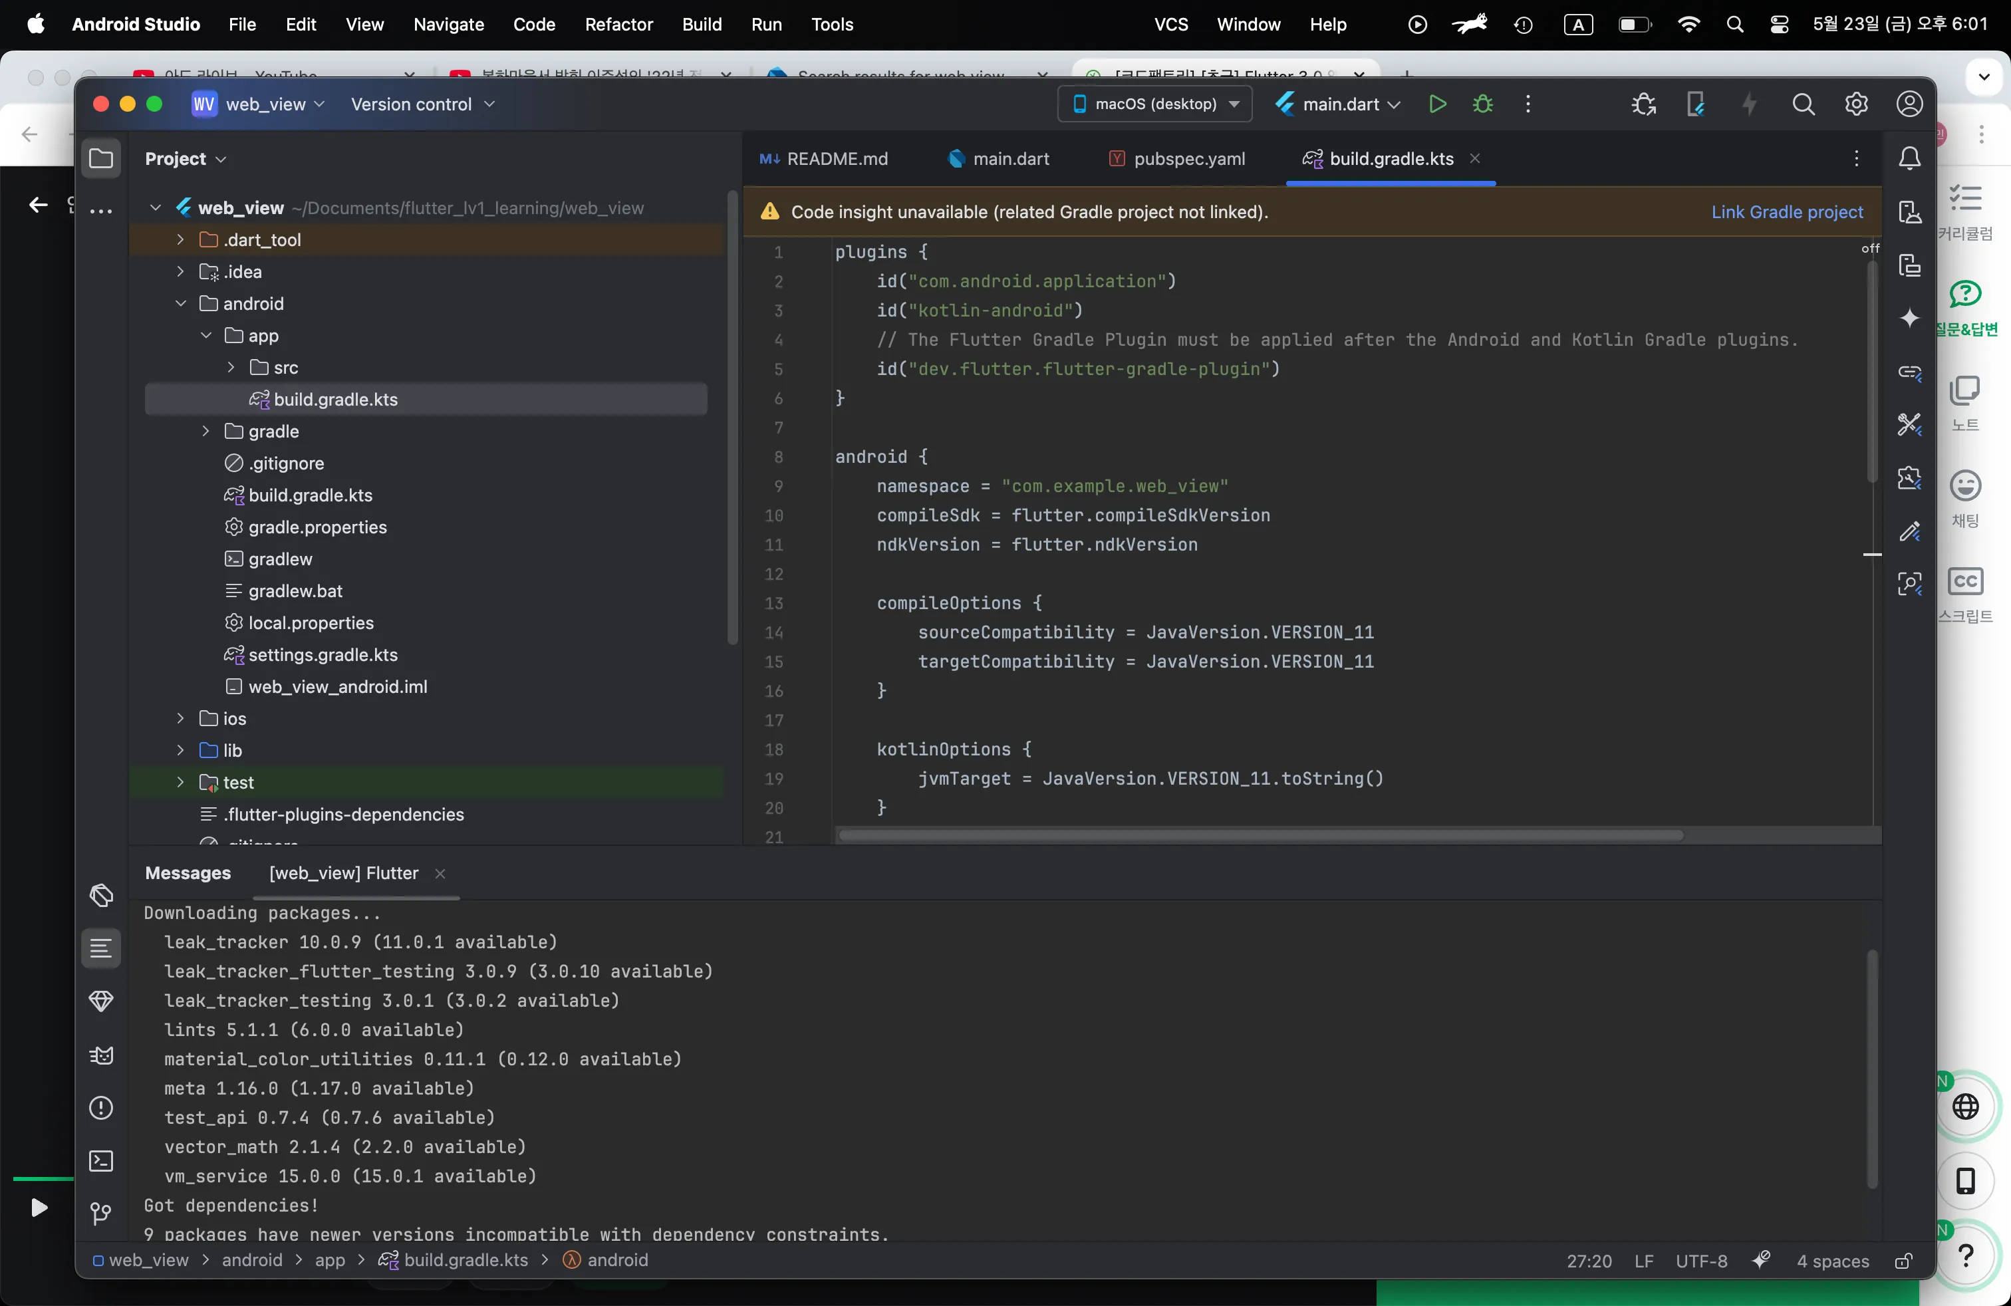The height and width of the screenshot is (1306, 2011).
Task: Click the app breadcrumb in navigation bar
Action: pos(330,1260)
